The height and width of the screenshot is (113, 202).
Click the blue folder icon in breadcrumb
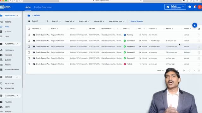click(29, 15)
